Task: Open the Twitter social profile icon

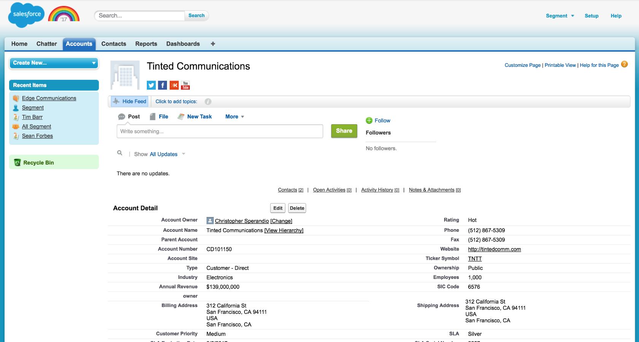Action: point(151,85)
